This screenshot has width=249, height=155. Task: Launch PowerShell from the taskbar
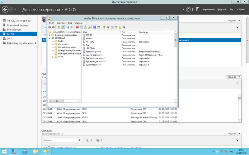click(24, 152)
